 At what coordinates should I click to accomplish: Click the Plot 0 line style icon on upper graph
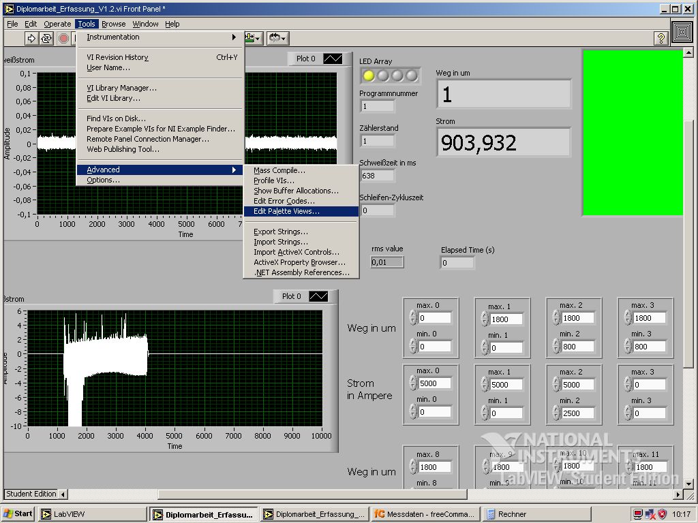333,59
